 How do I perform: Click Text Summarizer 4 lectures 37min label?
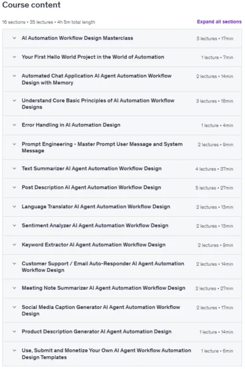point(214,169)
